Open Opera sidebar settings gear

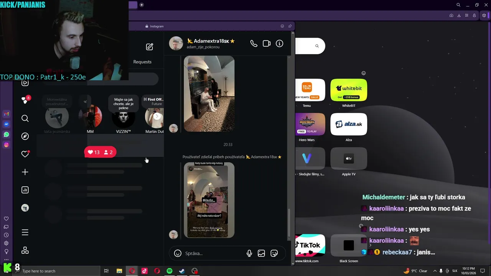tap(6, 243)
